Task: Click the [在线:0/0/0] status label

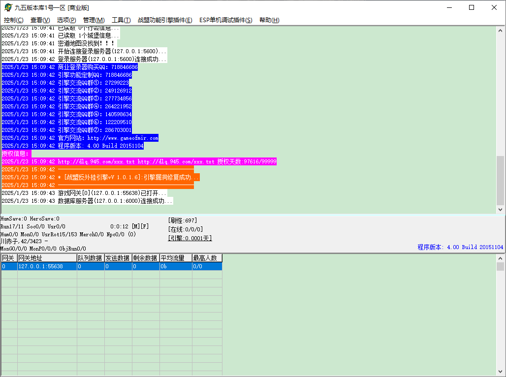Action: coord(186,229)
